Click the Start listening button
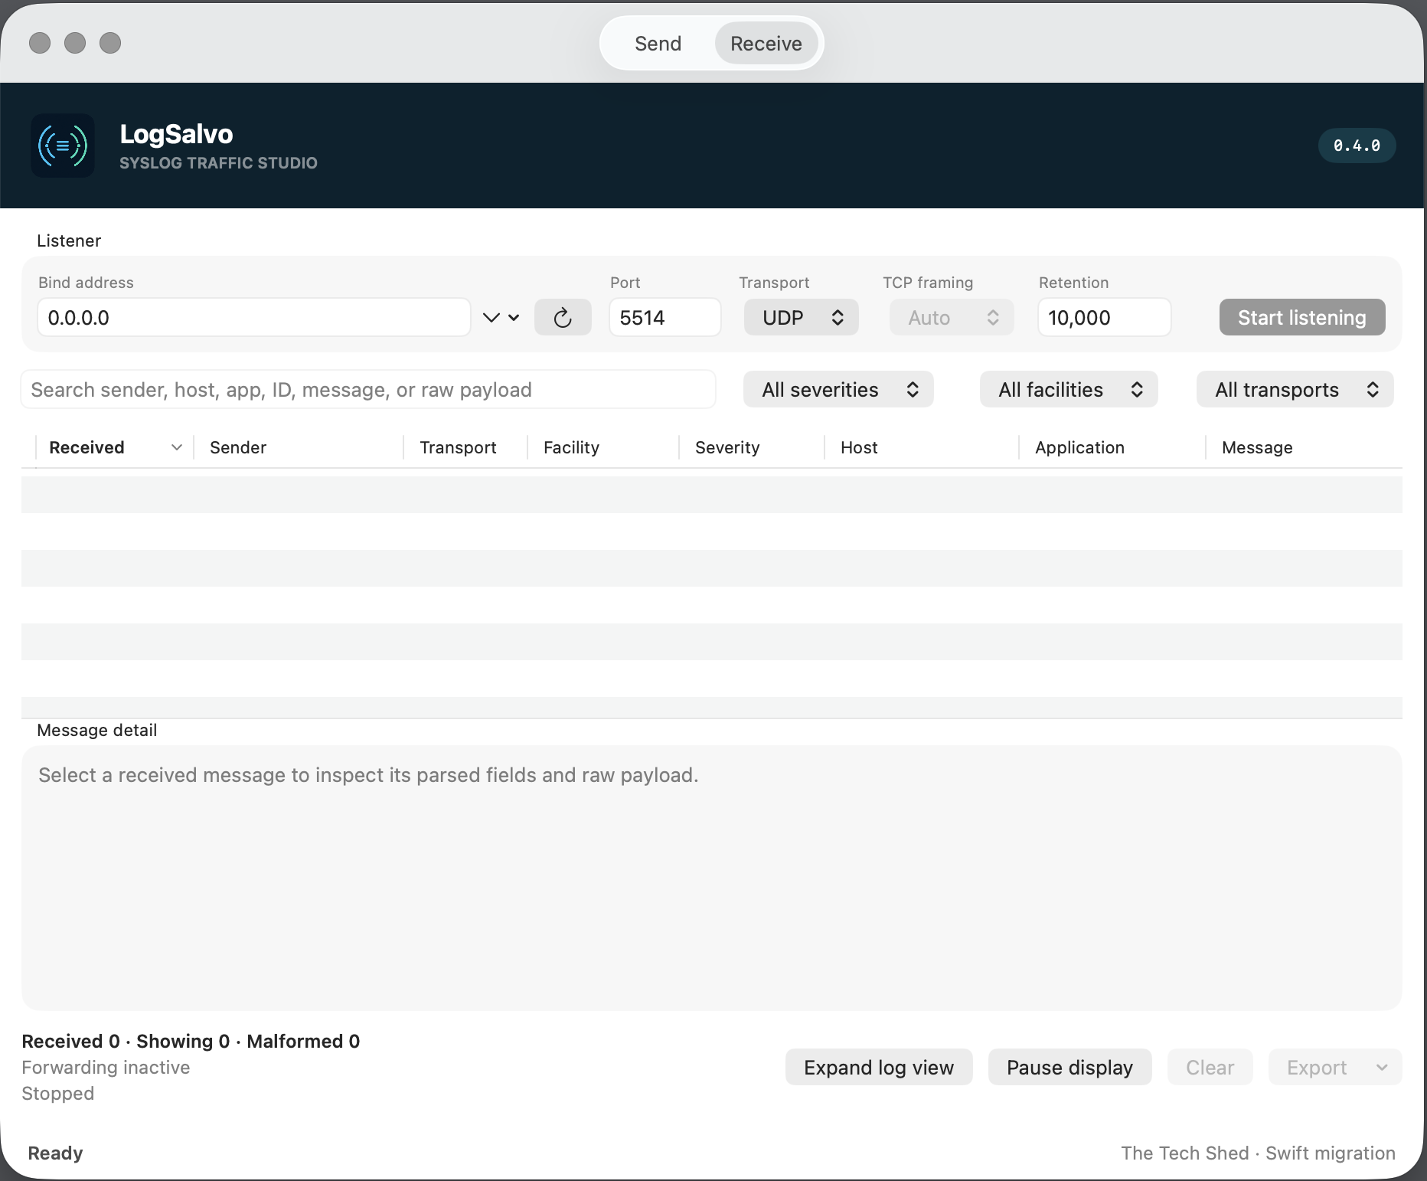 [x=1301, y=317]
